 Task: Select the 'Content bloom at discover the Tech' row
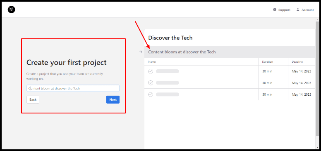click(x=230, y=52)
